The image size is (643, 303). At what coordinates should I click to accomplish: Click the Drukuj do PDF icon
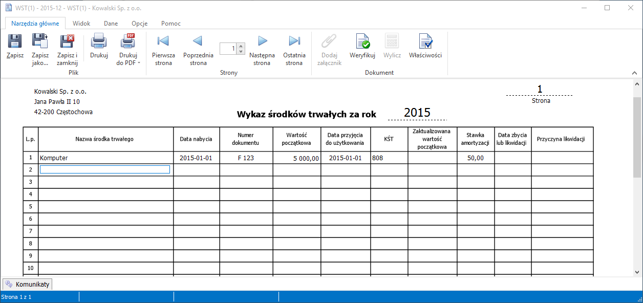128,41
